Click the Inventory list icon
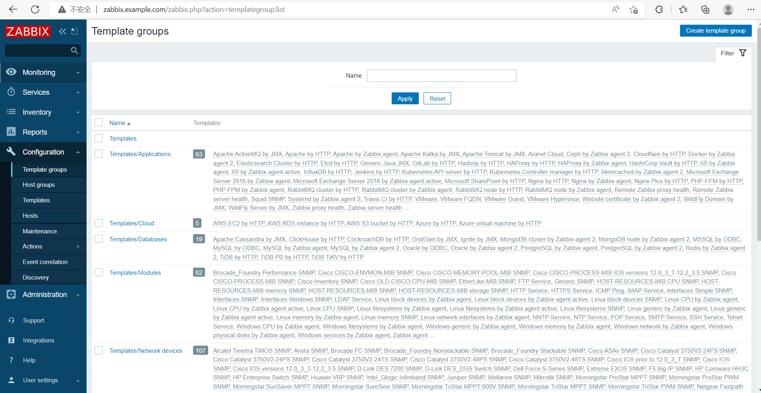Image resolution: width=761 pixels, height=393 pixels. (11, 112)
